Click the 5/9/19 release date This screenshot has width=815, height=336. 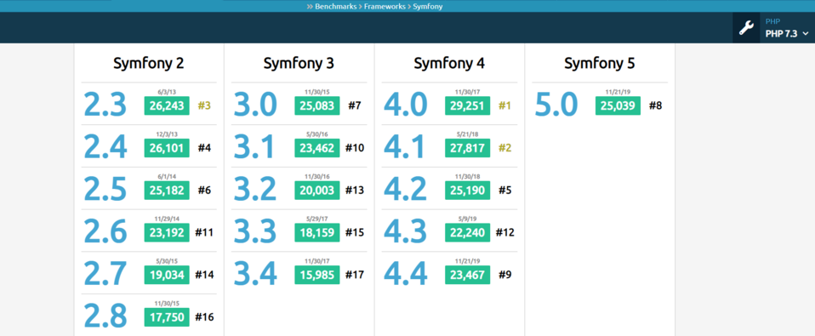click(467, 219)
